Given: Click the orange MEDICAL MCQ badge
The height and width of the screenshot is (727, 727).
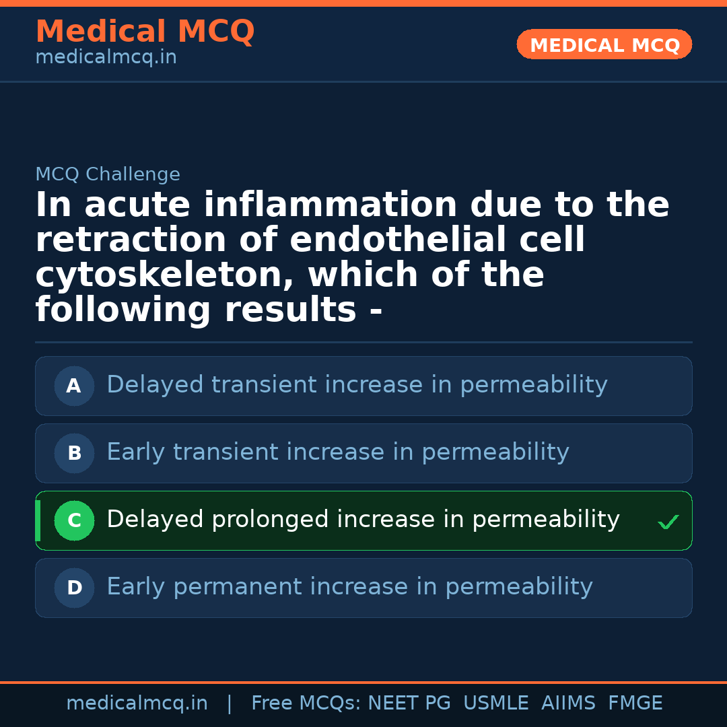Looking at the screenshot, I should point(604,45).
